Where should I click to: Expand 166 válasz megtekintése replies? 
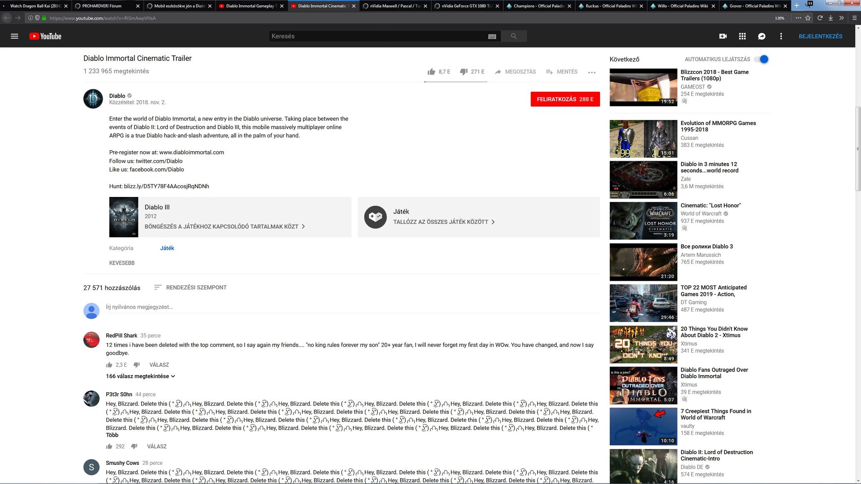(x=141, y=376)
